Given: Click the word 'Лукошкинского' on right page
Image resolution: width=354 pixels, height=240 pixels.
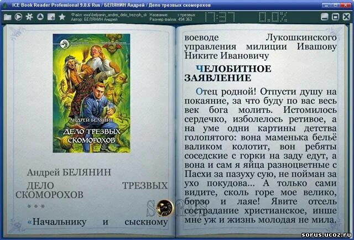Looking at the screenshot, I should coord(301,38).
